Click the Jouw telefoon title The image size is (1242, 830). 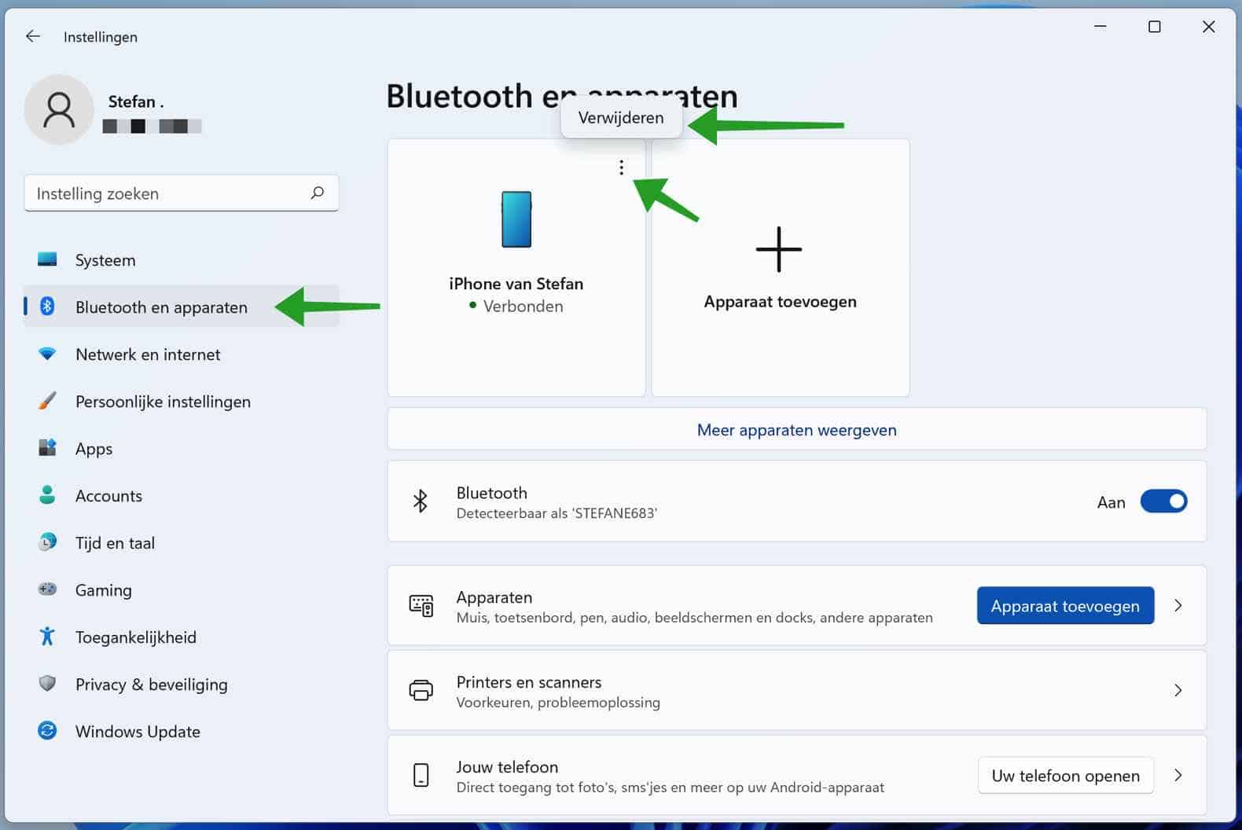point(507,767)
